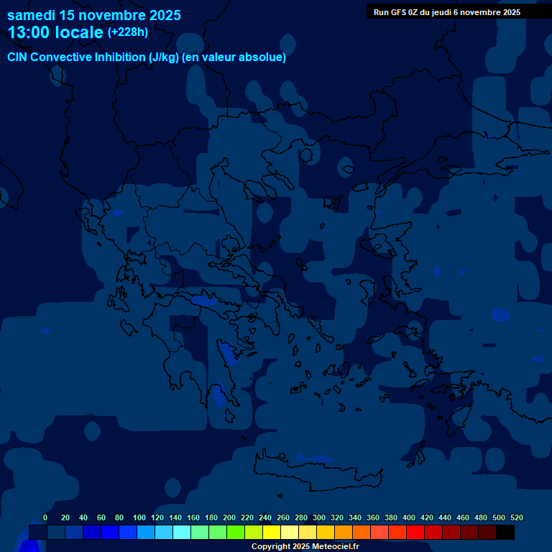Click the bright green 200 legend swatch
The height and width of the screenshot is (552, 552).
click(236, 532)
